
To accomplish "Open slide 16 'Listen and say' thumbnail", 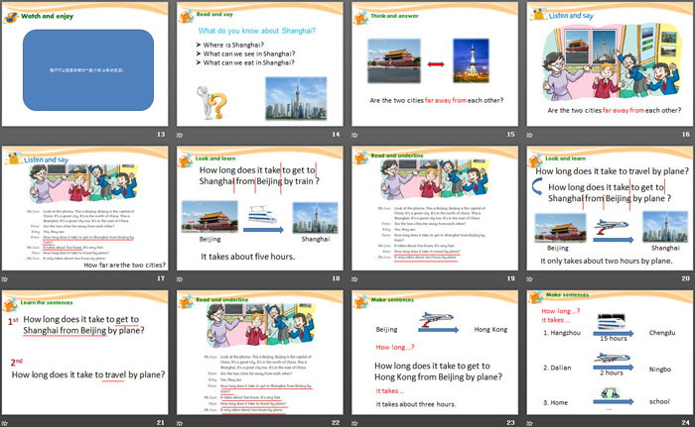I will (610, 63).
